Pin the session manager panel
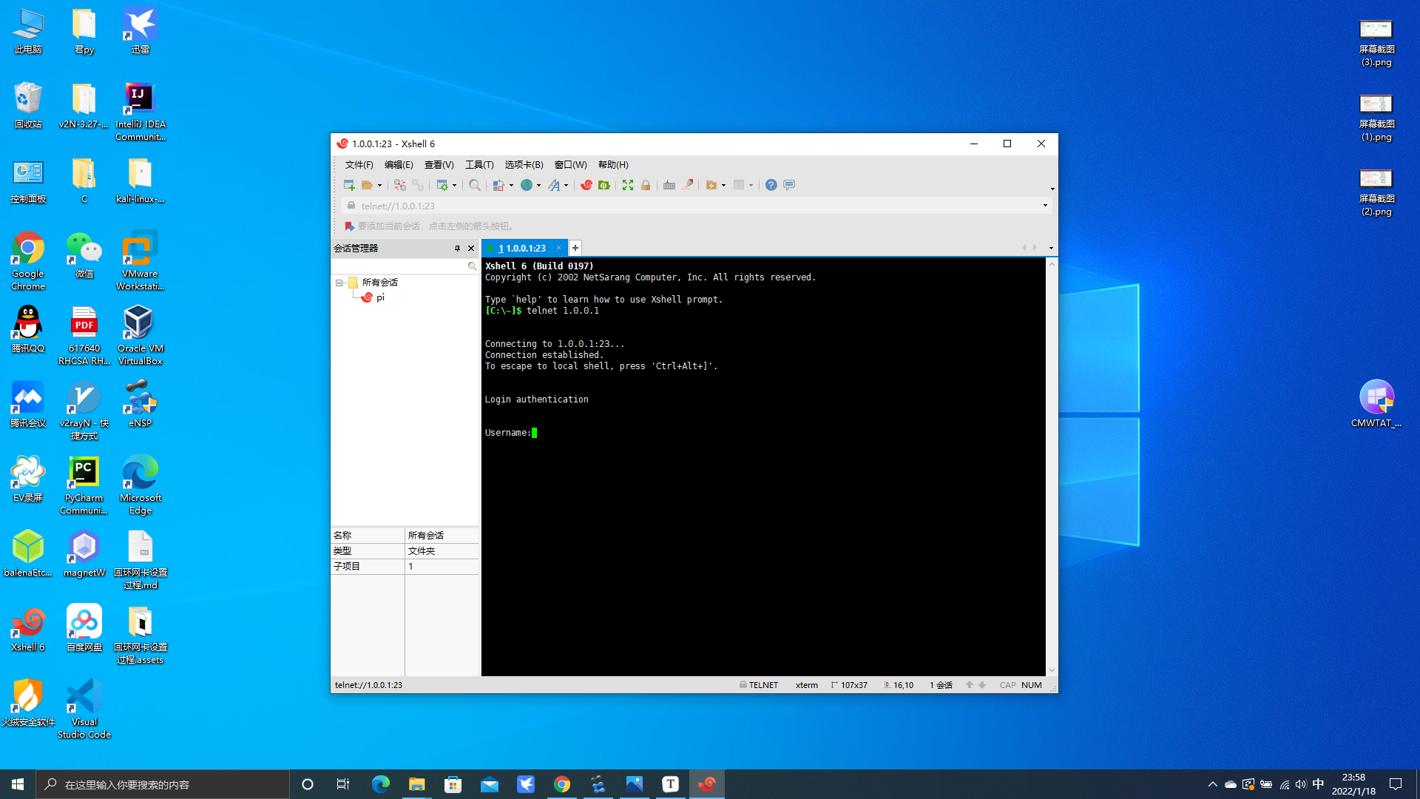Image resolution: width=1420 pixels, height=799 pixels. point(457,249)
